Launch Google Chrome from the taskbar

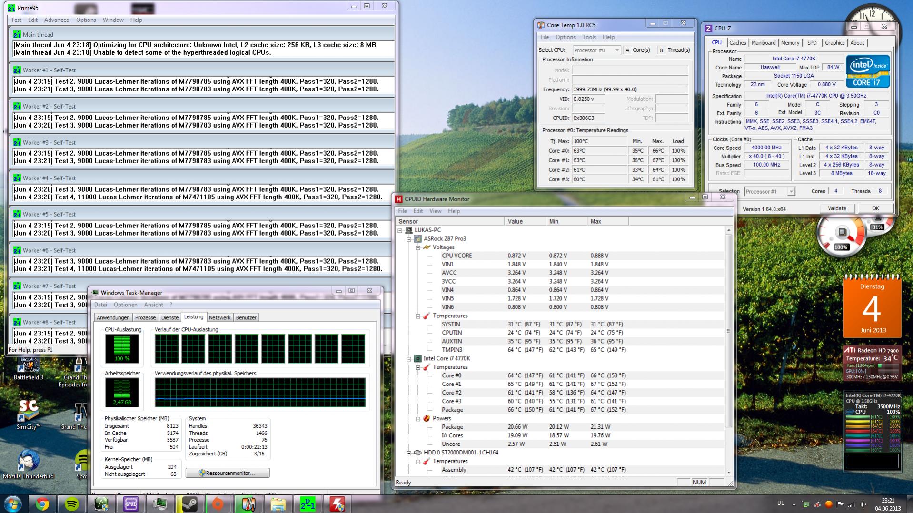[x=42, y=504]
